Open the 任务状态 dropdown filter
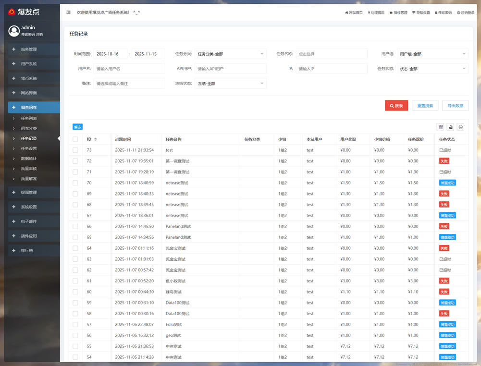481x366 pixels. pos(432,69)
